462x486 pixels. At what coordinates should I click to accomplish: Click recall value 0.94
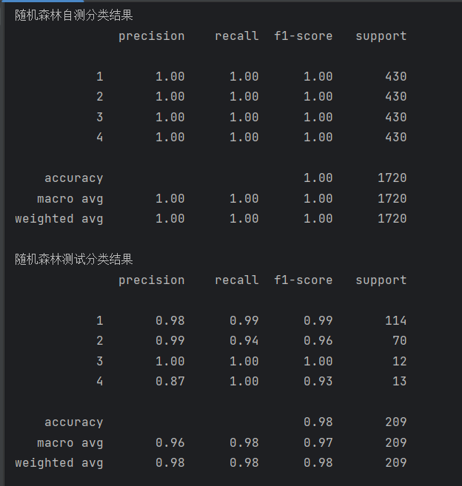[x=244, y=341]
